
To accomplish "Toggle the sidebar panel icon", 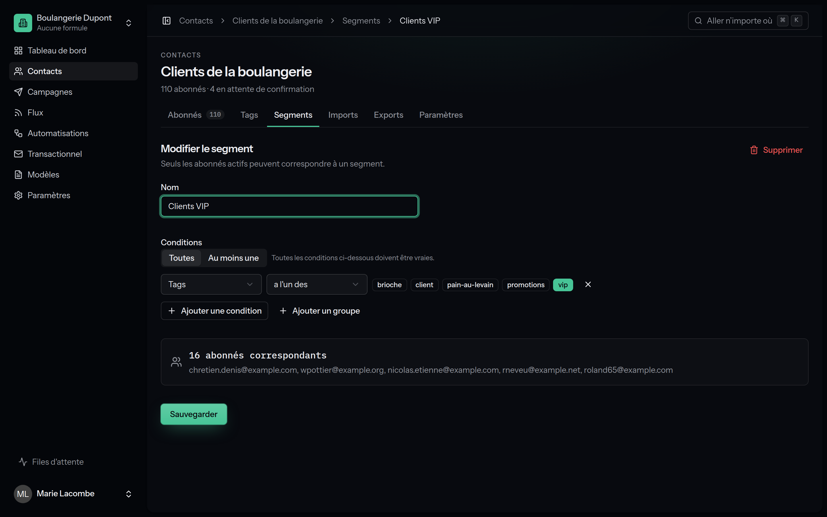I will pyautogui.click(x=167, y=21).
